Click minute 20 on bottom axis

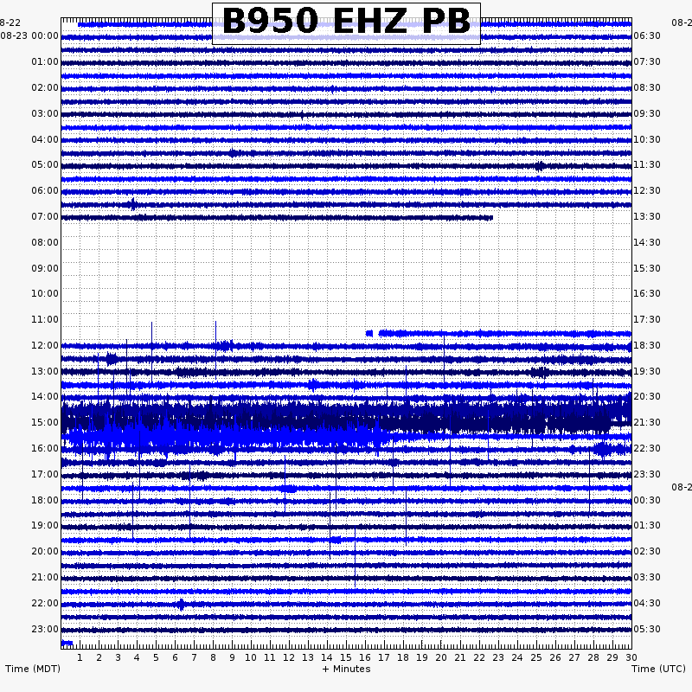tap(441, 657)
